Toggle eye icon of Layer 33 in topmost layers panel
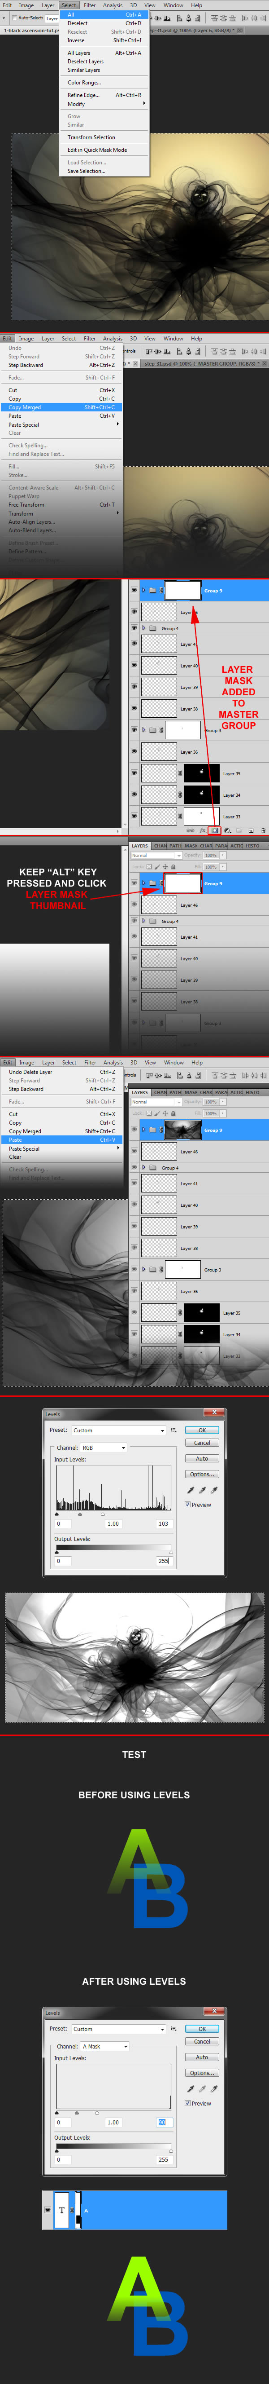269x2384 pixels. point(134,816)
